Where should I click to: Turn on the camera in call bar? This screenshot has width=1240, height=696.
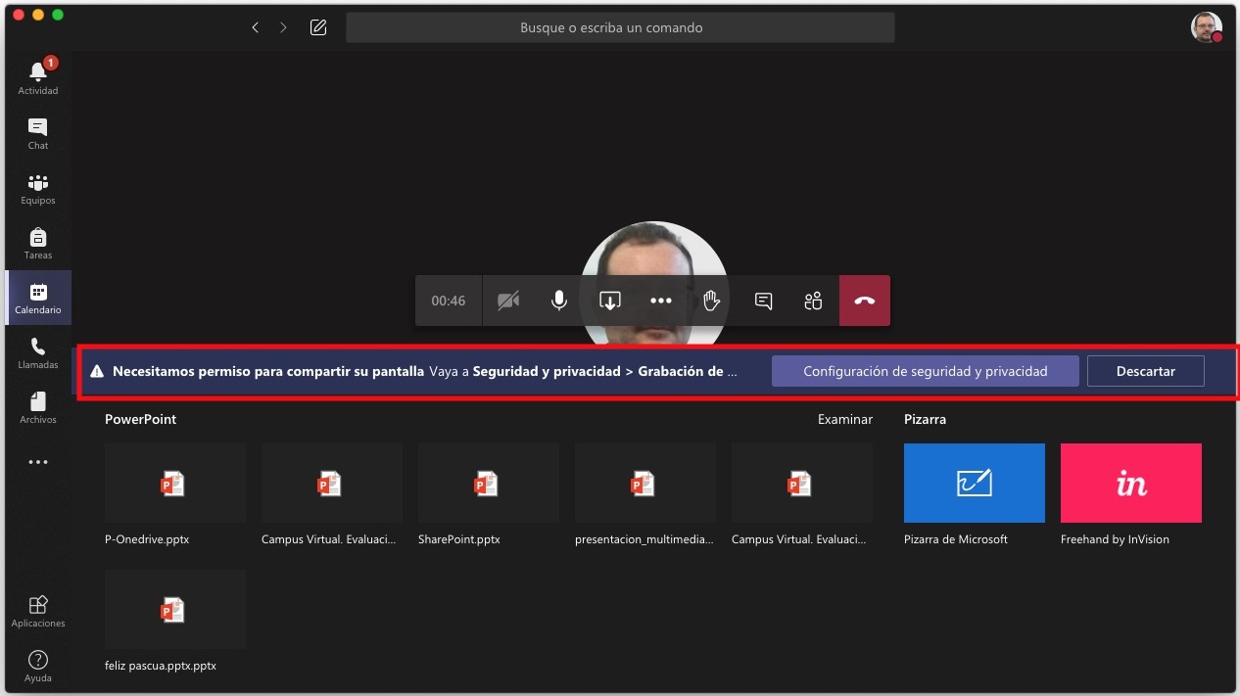[508, 301]
